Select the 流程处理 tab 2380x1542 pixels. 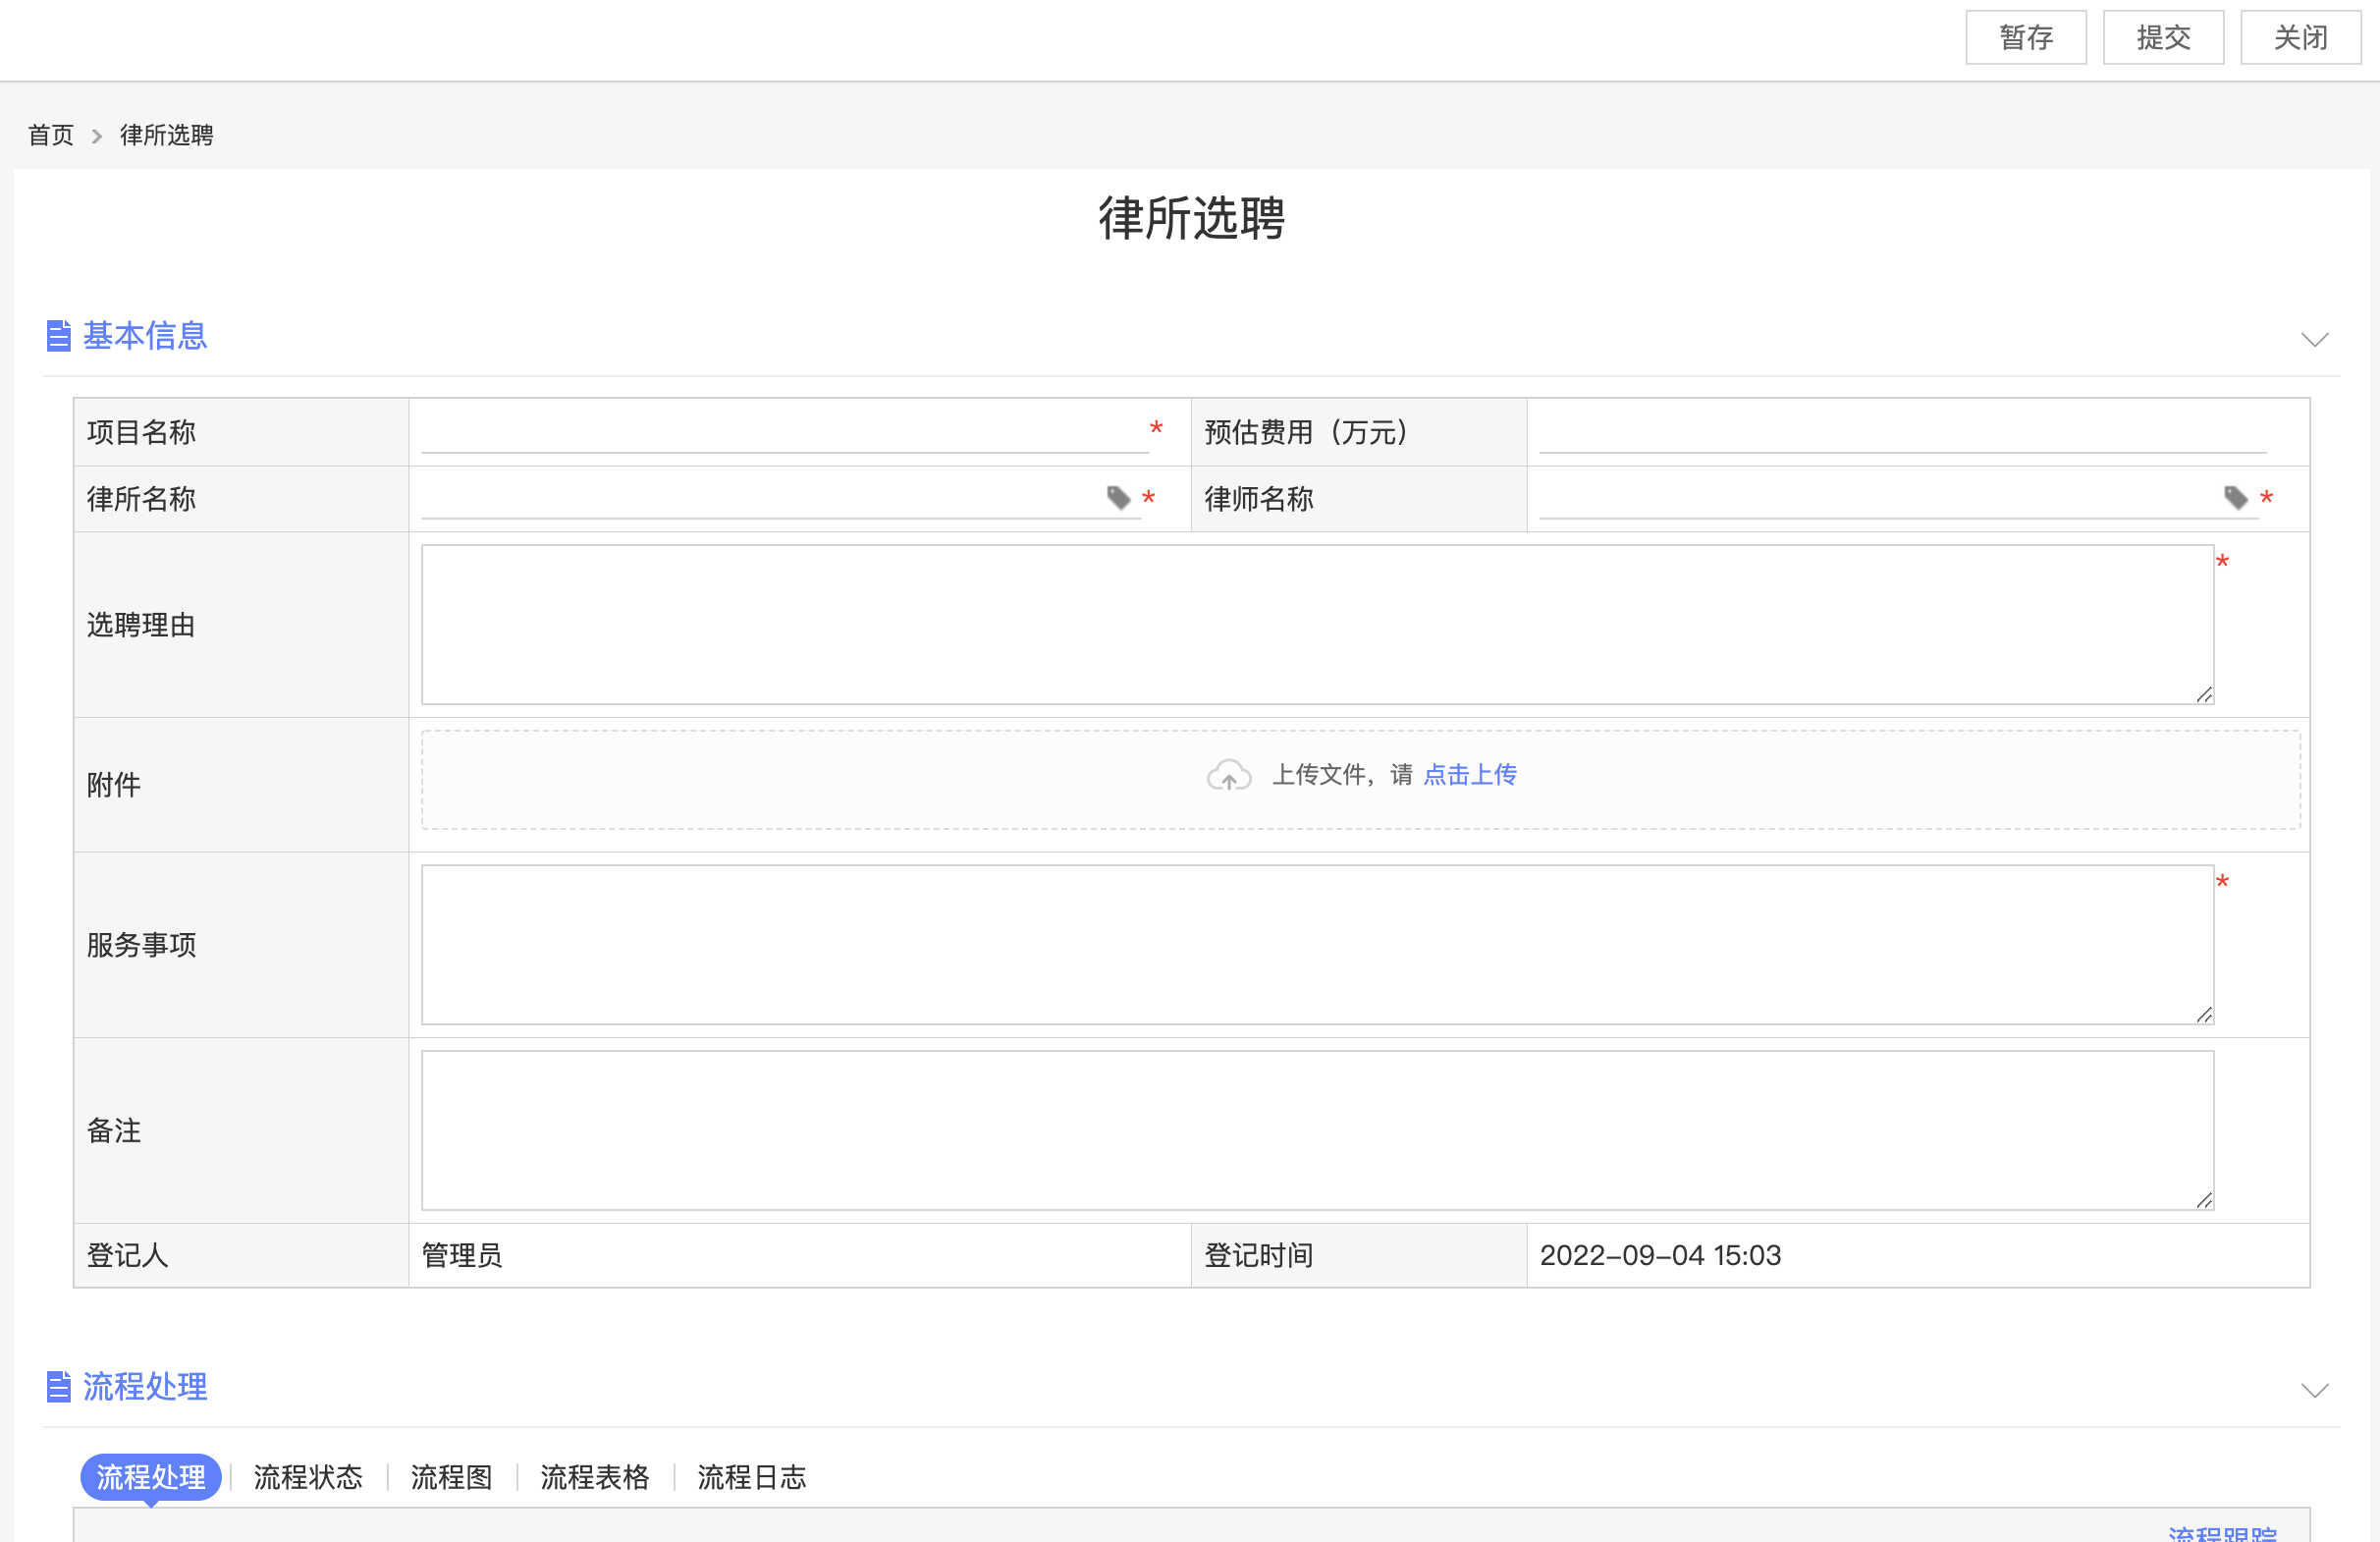coord(151,1477)
